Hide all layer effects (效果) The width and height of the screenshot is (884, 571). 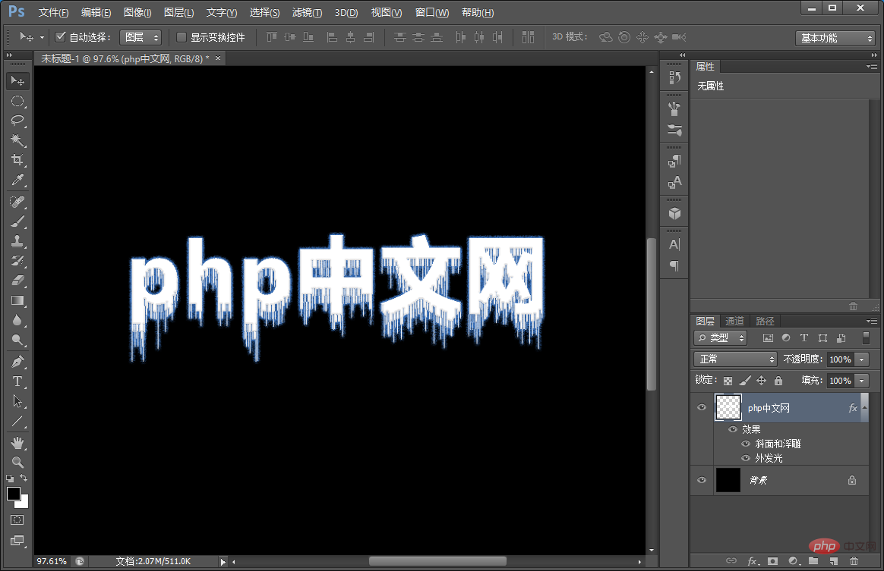click(x=733, y=429)
